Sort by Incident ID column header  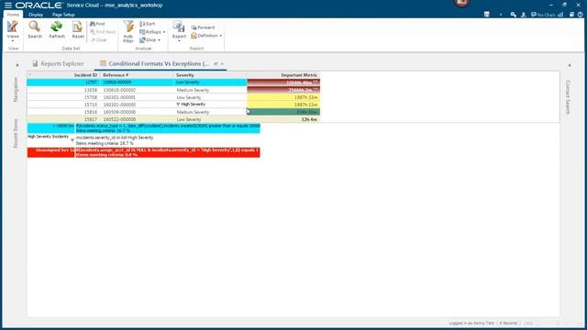coord(85,75)
